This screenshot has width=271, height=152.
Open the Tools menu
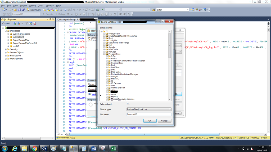coord(41,6)
